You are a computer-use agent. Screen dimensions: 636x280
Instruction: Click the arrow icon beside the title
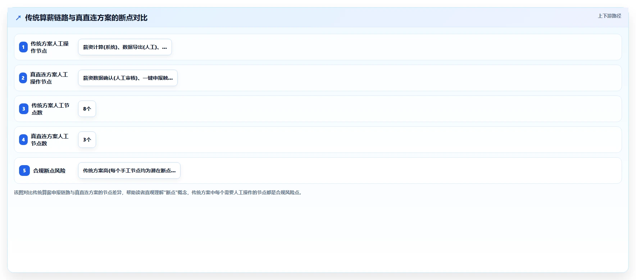(18, 18)
